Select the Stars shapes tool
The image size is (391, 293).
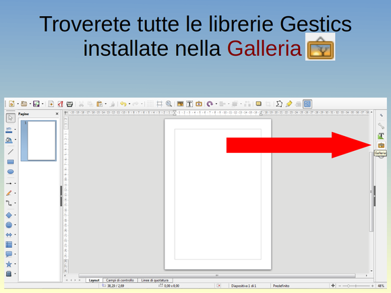pyautogui.click(x=9, y=264)
